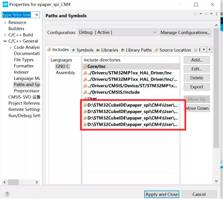
Task: Select Paths and Symbols tree item
Action: [27, 85]
